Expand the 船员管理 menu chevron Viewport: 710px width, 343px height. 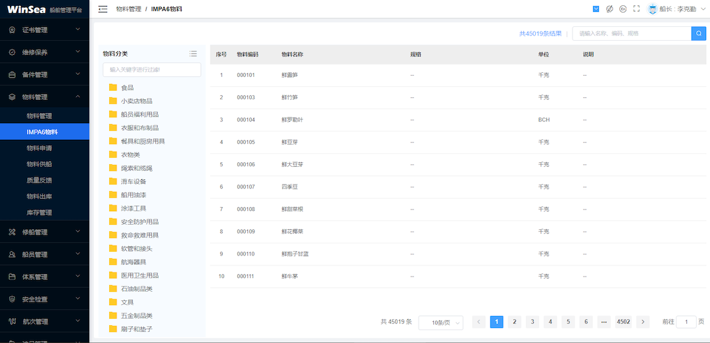click(78, 254)
